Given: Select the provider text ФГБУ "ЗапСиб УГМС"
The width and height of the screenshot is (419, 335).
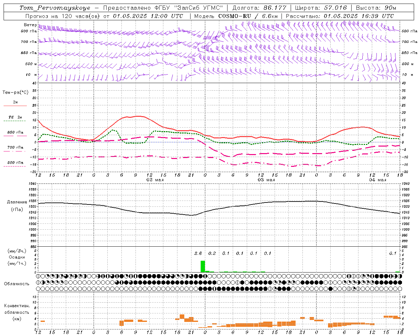Looking at the screenshot, I should (x=189, y=8).
